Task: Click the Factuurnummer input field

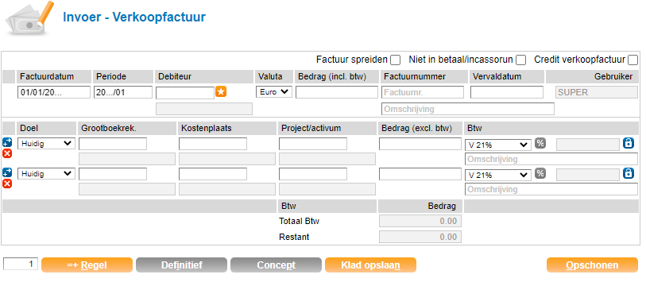Action: 423,92
